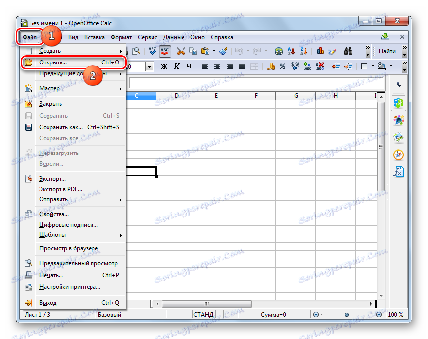This screenshot has width=428, height=339.
Task: Click the Copy icon in toolbar
Action: coord(193,51)
